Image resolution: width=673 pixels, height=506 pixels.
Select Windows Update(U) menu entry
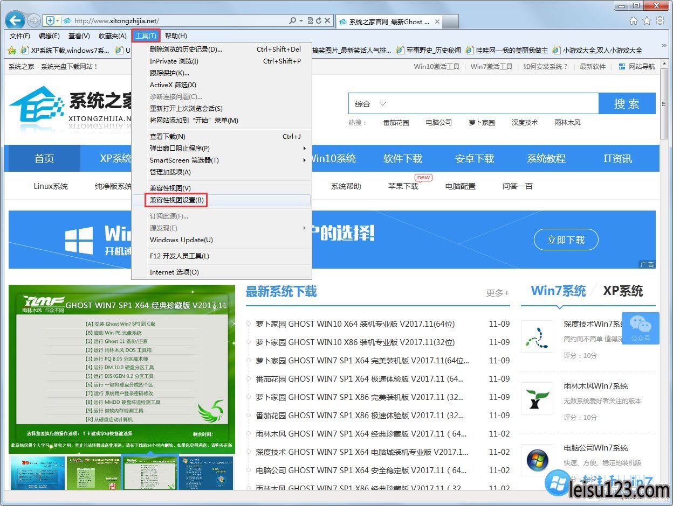222,240
